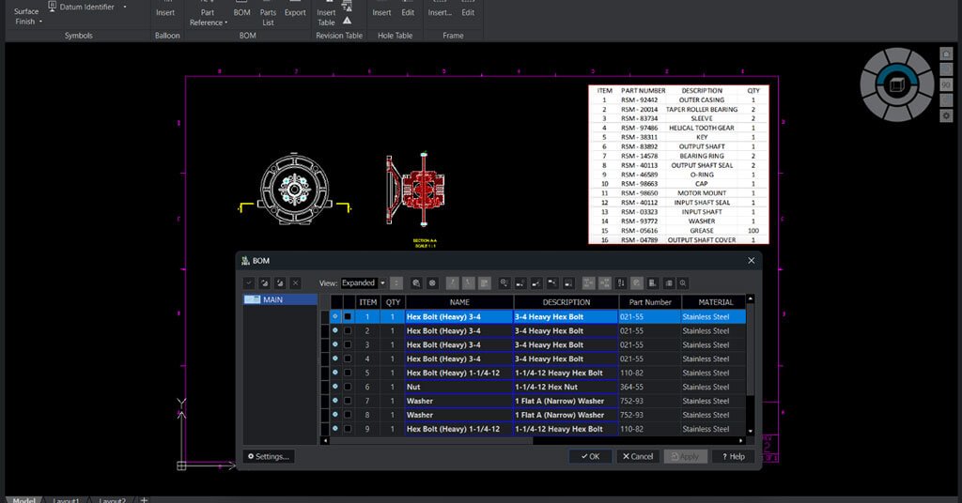The image size is (962, 503).
Task: Switch to the Layout1 tab
Action: click(x=66, y=499)
